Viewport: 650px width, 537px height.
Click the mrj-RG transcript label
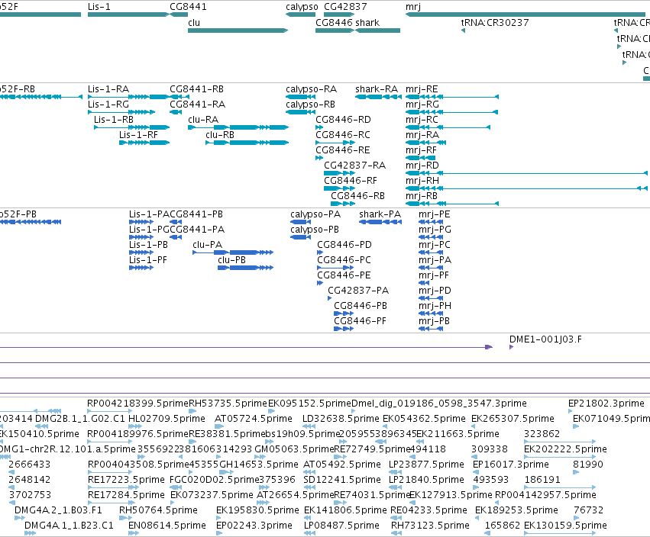point(422,105)
